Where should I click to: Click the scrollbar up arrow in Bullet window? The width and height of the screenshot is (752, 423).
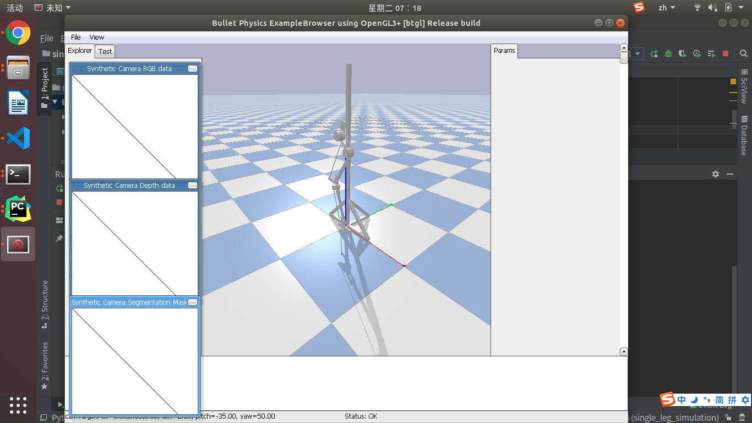[x=624, y=48]
